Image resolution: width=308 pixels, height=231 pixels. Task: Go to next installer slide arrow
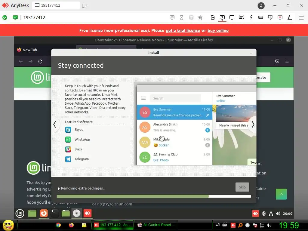(x=253, y=125)
